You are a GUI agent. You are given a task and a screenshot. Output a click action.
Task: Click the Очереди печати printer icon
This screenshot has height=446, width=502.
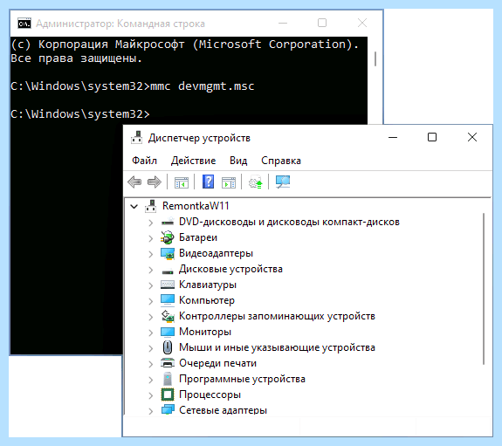[168, 363]
